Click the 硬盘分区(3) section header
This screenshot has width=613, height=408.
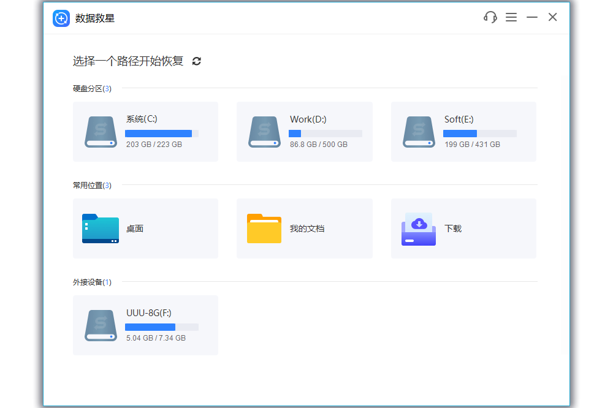(x=92, y=89)
